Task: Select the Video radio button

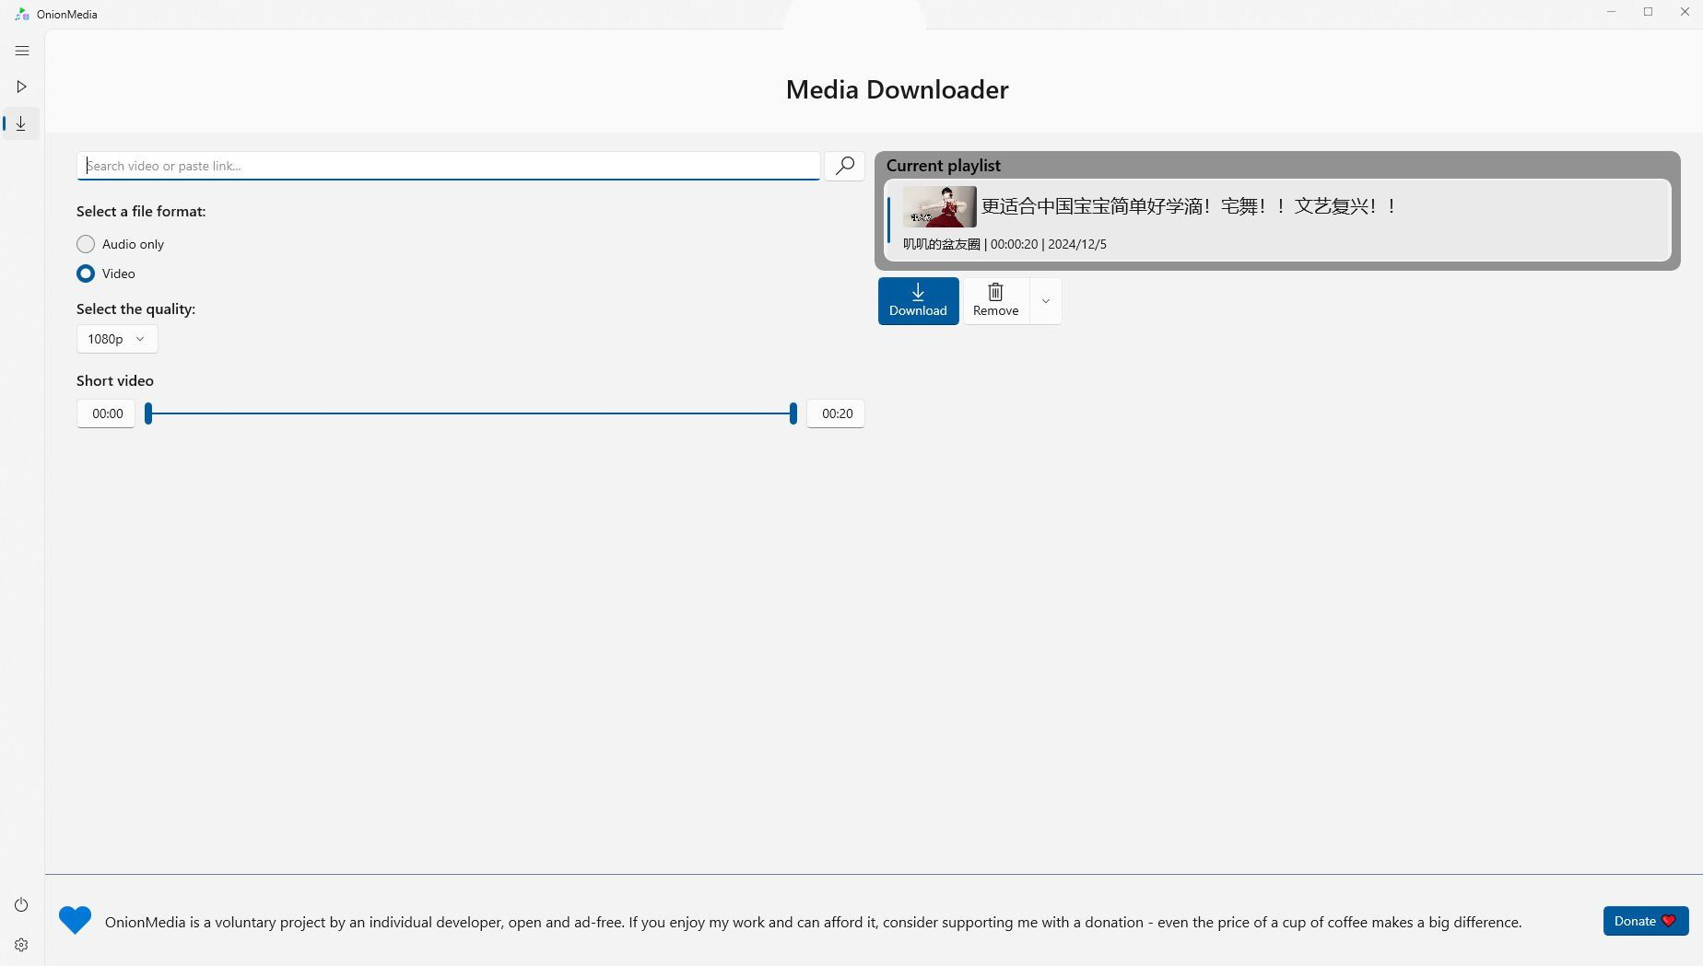Action: [86, 274]
